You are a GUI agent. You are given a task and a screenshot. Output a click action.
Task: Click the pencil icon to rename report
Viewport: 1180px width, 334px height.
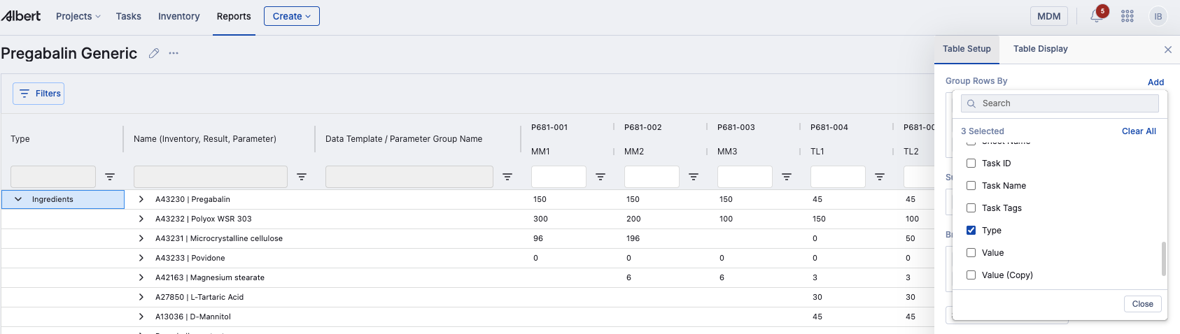[154, 53]
